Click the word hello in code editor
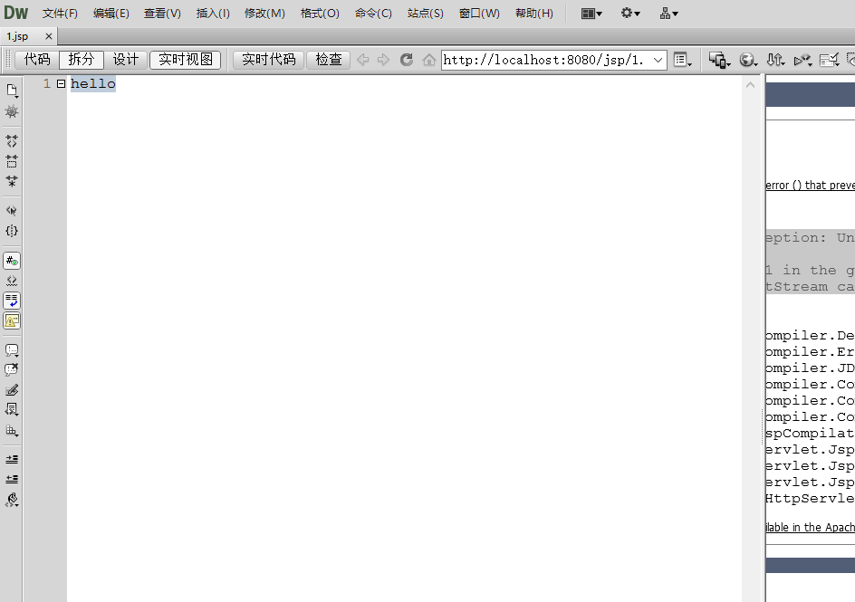The height and width of the screenshot is (602, 855). click(x=93, y=84)
